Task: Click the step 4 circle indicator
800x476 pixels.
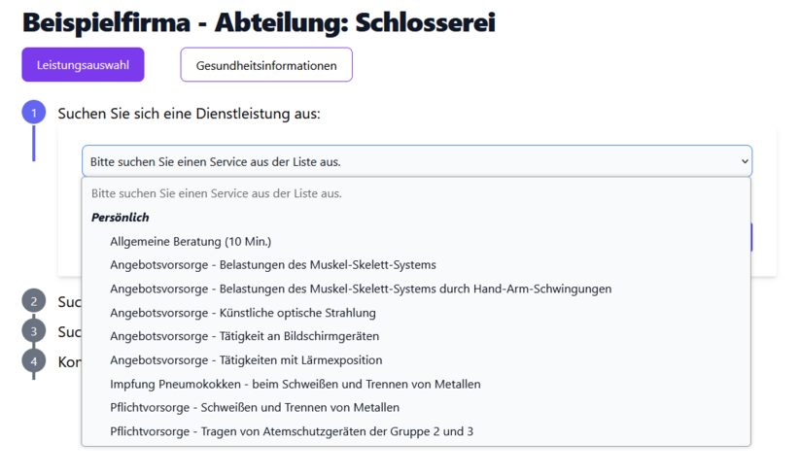Action: point(33,361)
